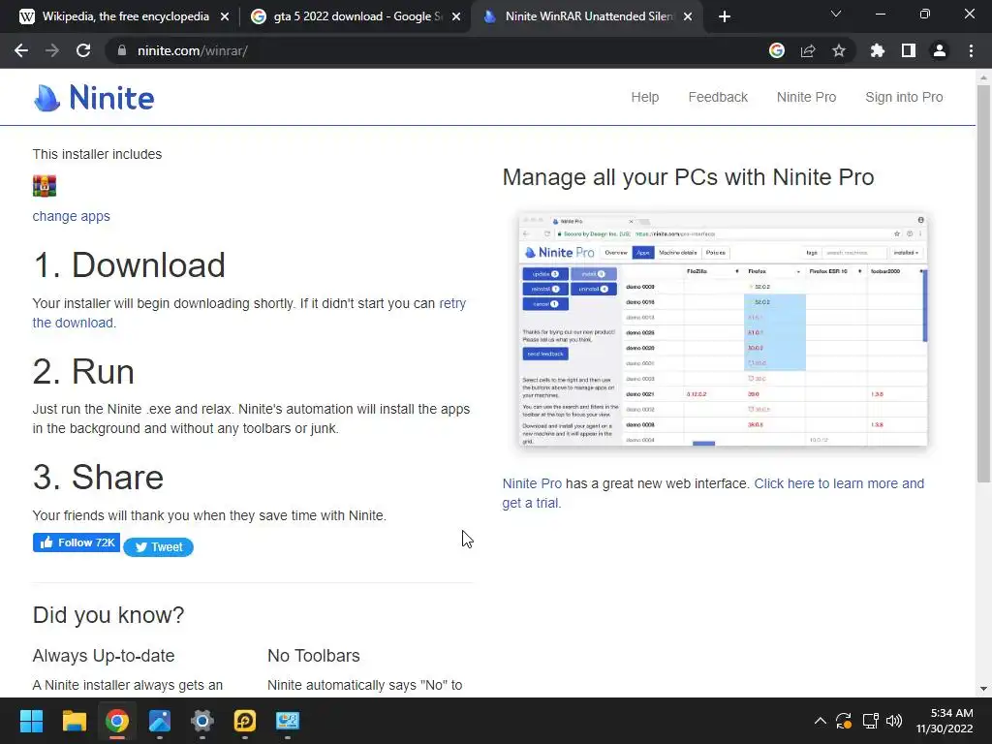992x744 pixels.
Task: Open Windows Start menu
Action: [32, 721]
